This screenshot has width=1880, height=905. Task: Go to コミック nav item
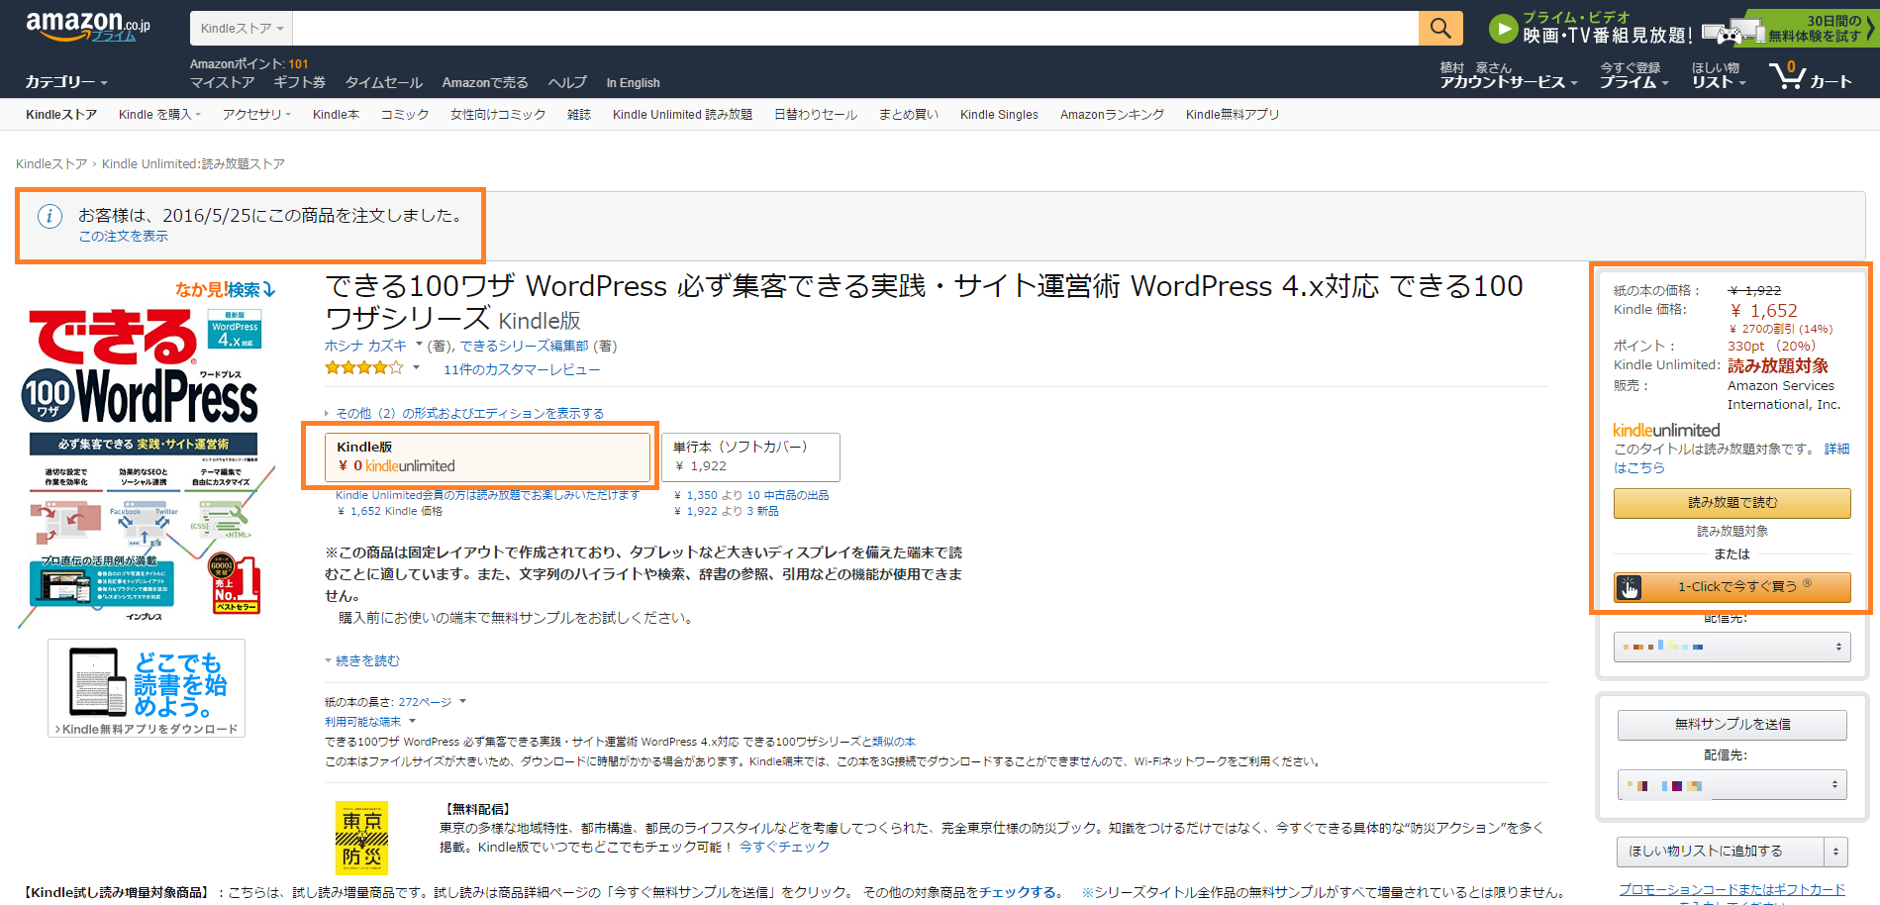pos(405,115)
